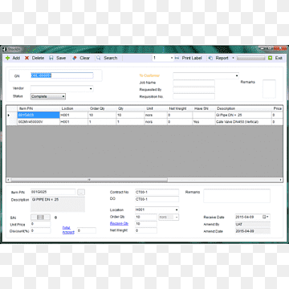Click the floppy disk Save icon
289x289 pixels.
(x=51, y=58)
